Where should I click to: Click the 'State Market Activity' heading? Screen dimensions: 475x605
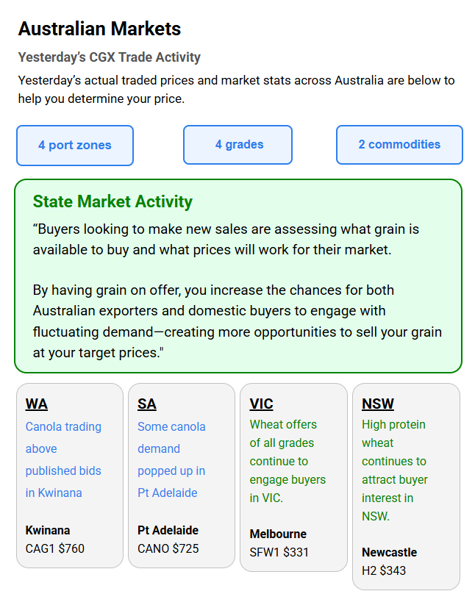[113, 202]
